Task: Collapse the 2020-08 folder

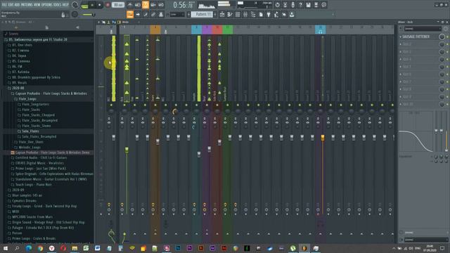Action: pos(18,88)
